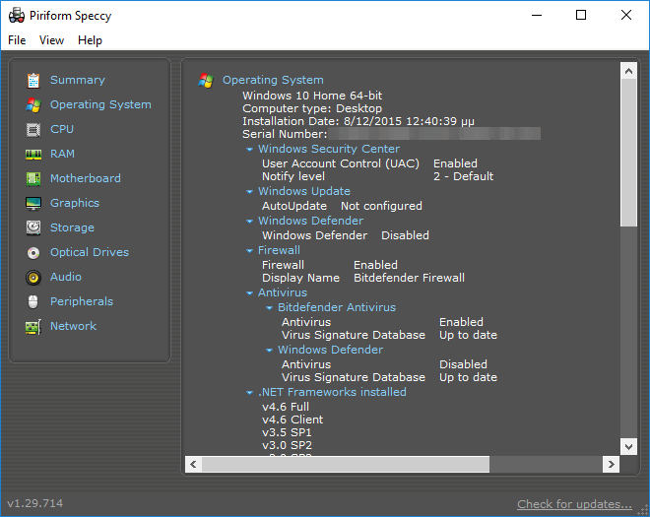Viewport: 650px width, 517px height.
Task: Open the Help menu
Action: (x=90, y=40)
